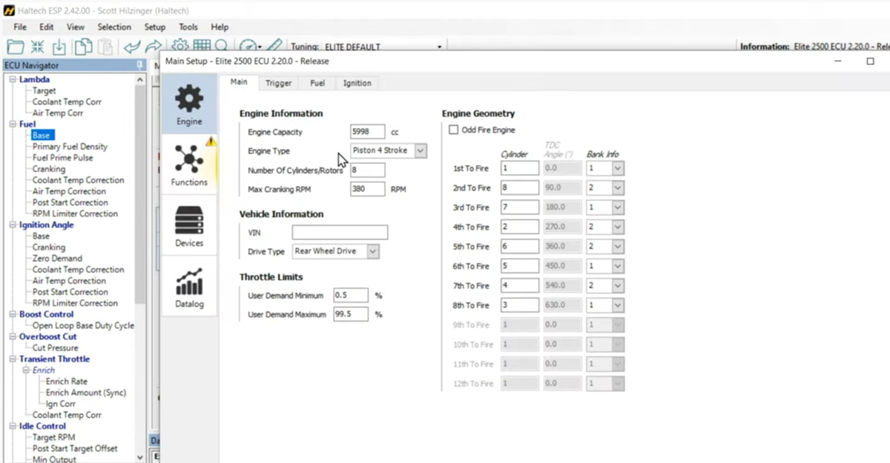
Task: Switch to the Ignition tab
Action: (x=357, y=83)
